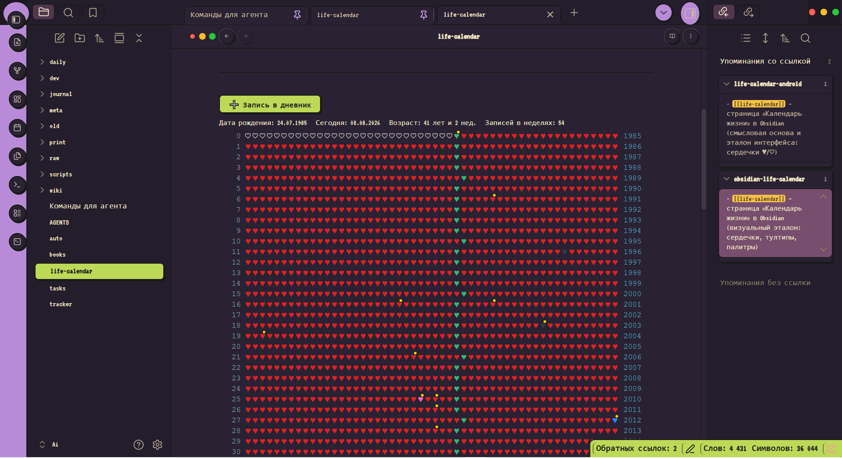Screen dimensions: 842x458
Task: Collapse the life-calendar-android backlink group
Action: pyautogui.click(x=727, y=84)
